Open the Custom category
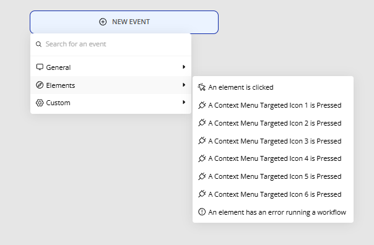The height and width of the screenshot is (245, 374). pyautogui.click(x=111, y=103)
